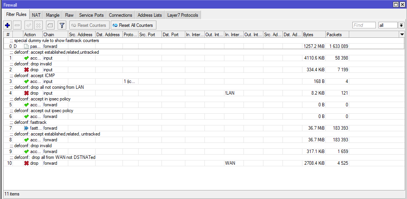Click the Src. Port column header

point(150,34)
